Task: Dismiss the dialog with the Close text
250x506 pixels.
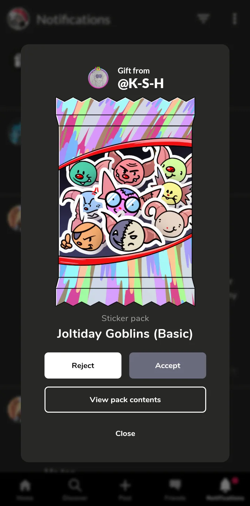Action: [x=125, y=434]
